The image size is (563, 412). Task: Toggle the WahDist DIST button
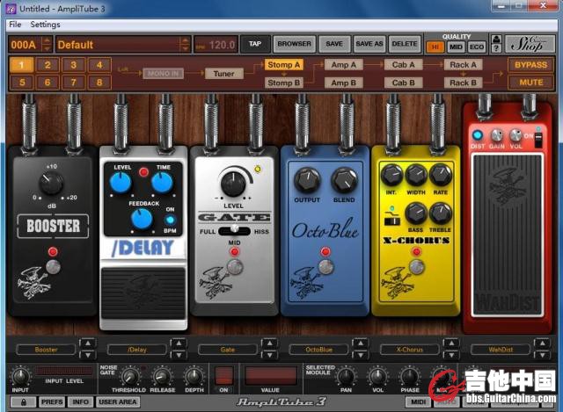[477, 135]
